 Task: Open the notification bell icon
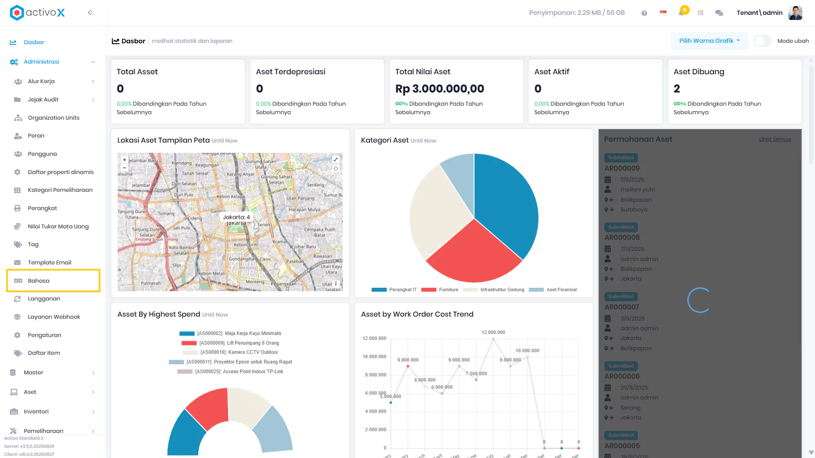coord(681,13)
